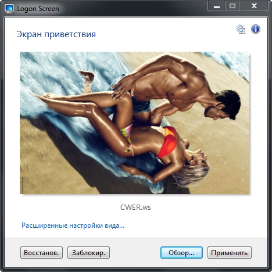The width and height of the screenshot is (272, 272).
Task: Open file browser with Обзор button
Action: [x=181, y=253]
